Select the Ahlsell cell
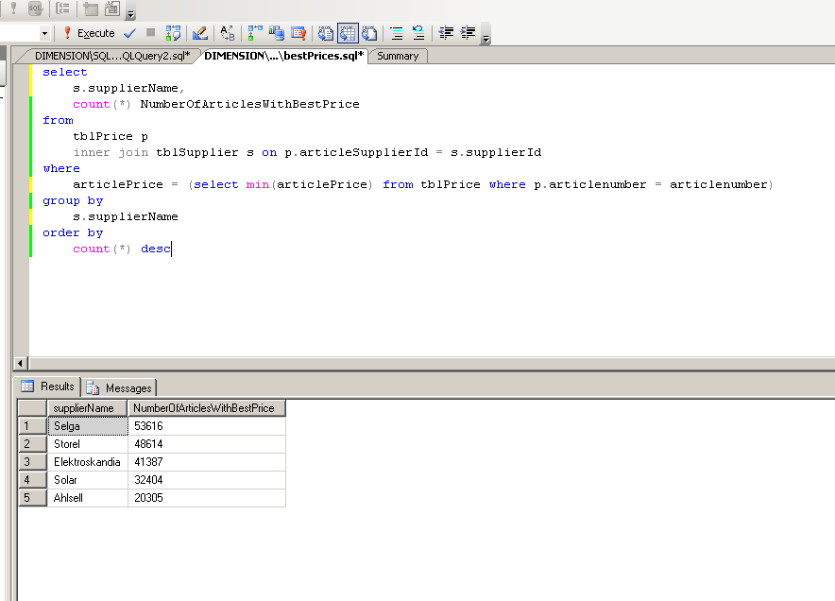This screenshot has height=601, width=835. 88,498
